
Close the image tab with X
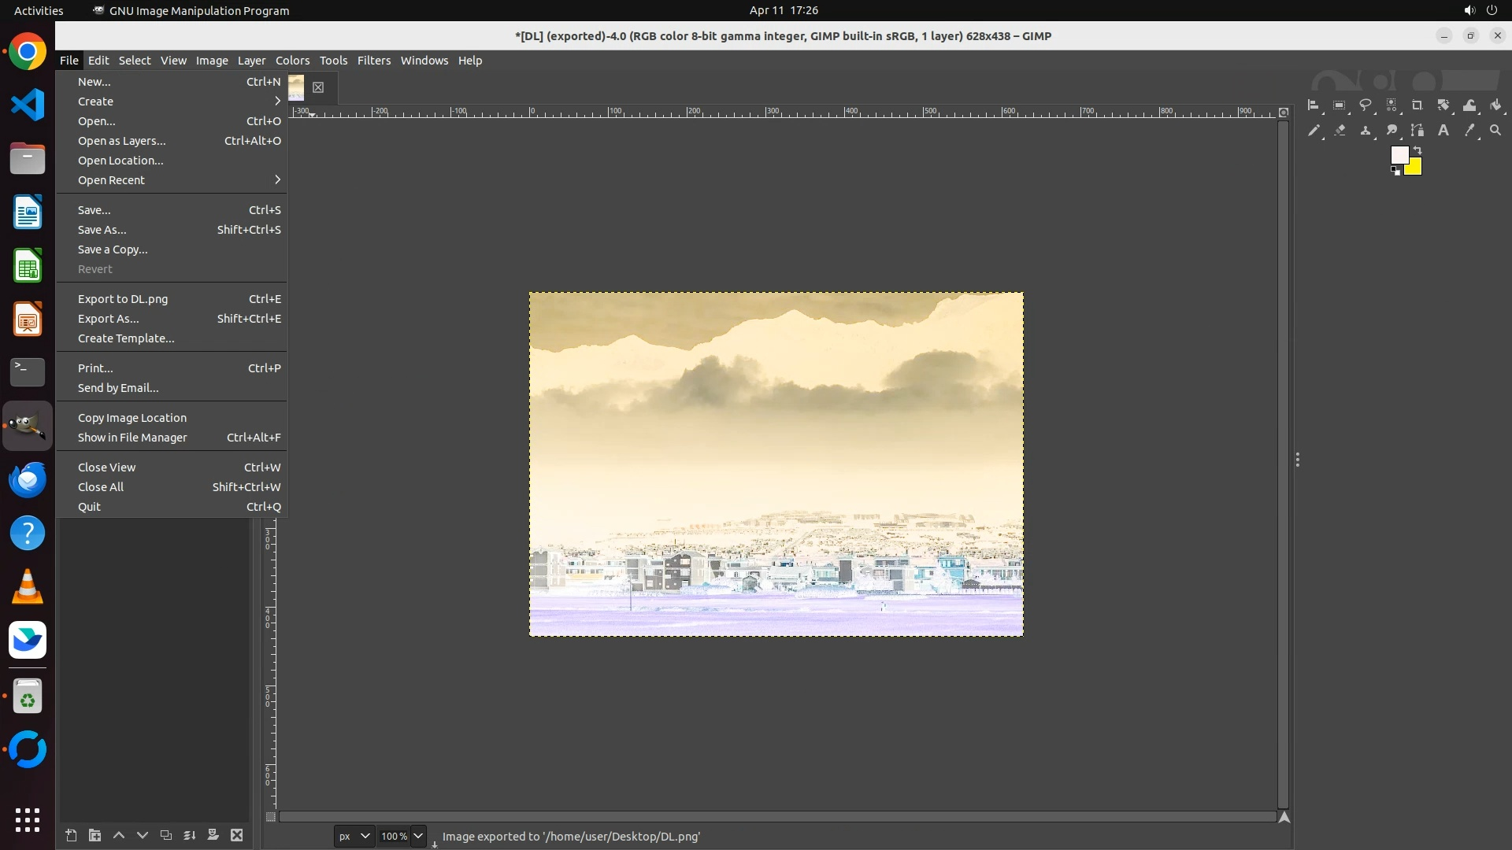[318, 87]
